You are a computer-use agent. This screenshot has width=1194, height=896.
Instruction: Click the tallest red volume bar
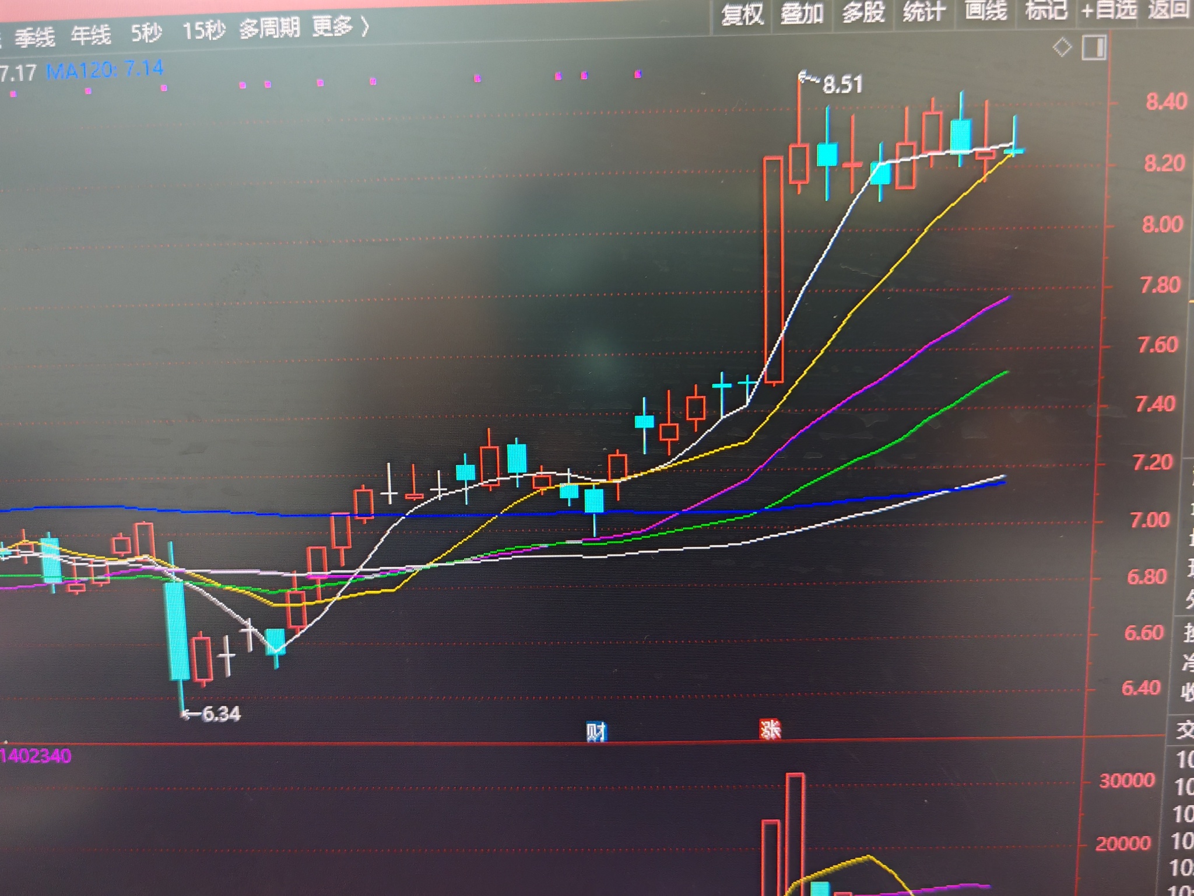tap(795, 834)
